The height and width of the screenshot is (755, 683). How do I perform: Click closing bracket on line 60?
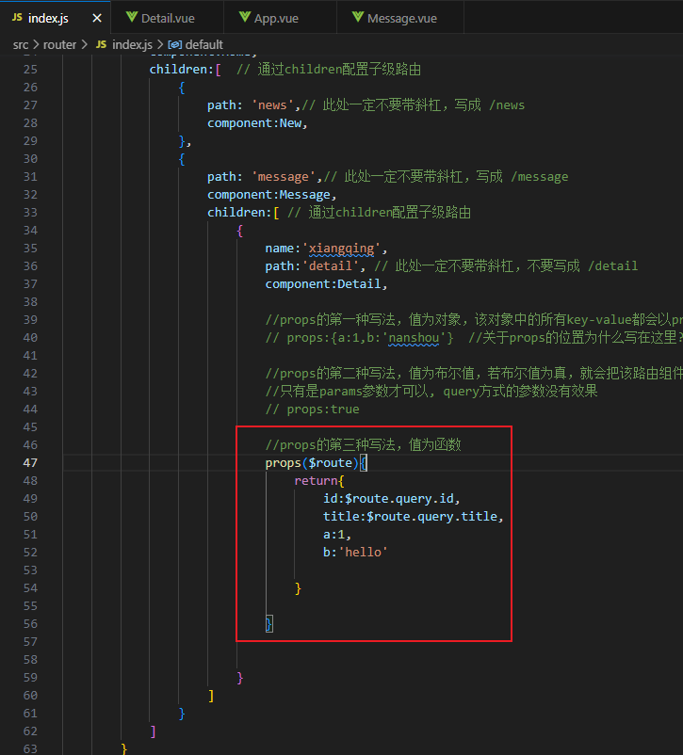click(211, 696)
